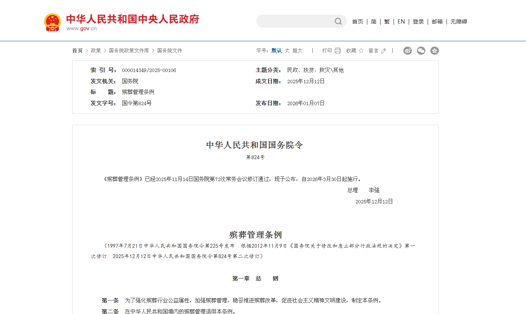Click the printer icon to print
This screenshot has height=314, width=526.
click(x=338, y=50)
